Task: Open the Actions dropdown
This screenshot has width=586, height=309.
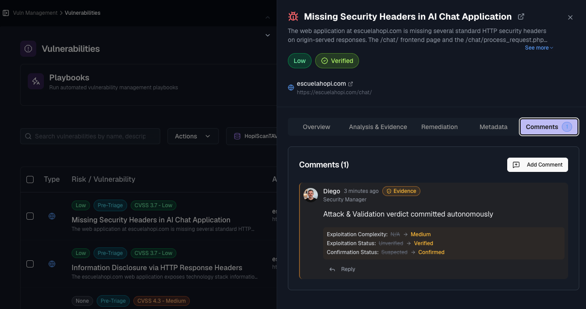Action: pyautogui.click(x=193, y=136)
